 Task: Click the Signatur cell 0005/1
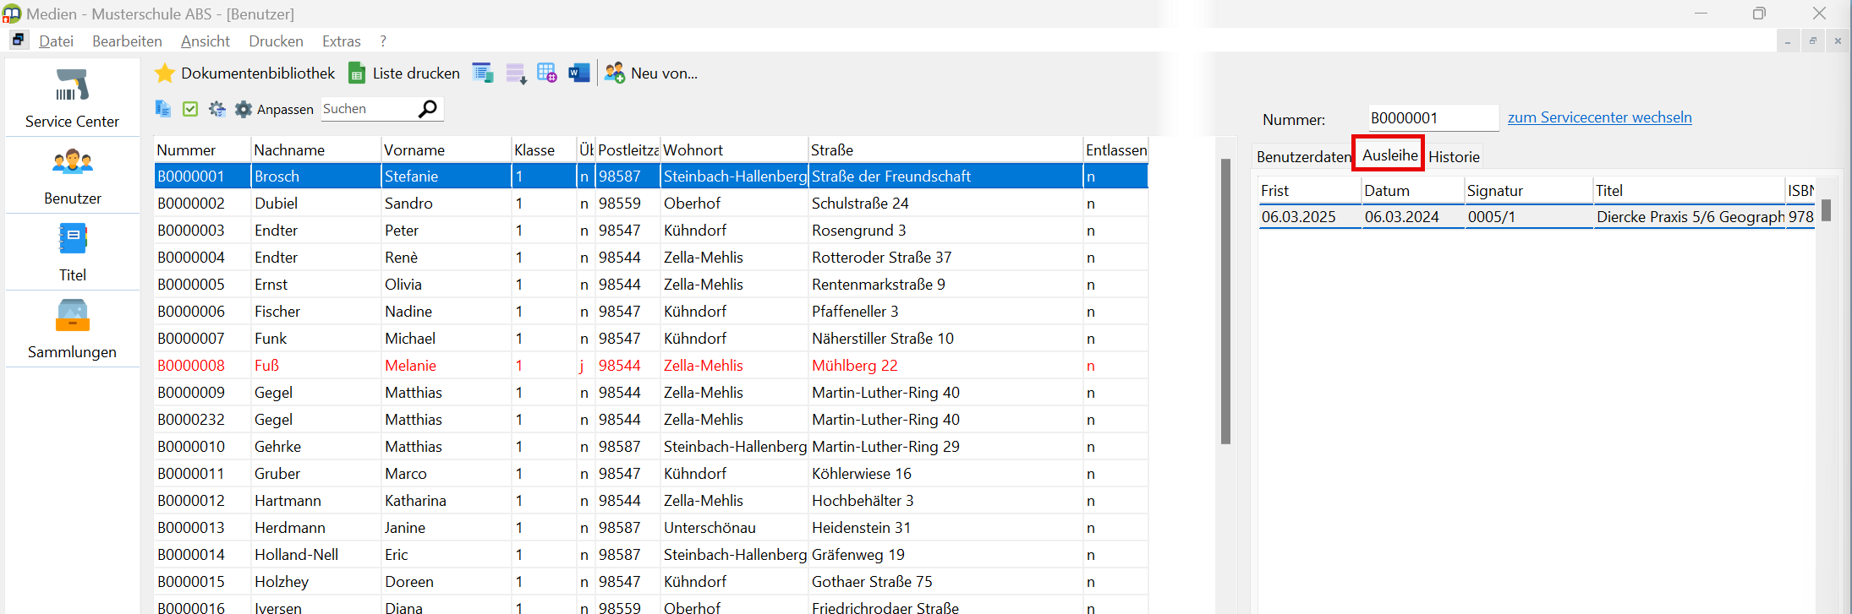pyautogui.click(x=1528, y=217)
